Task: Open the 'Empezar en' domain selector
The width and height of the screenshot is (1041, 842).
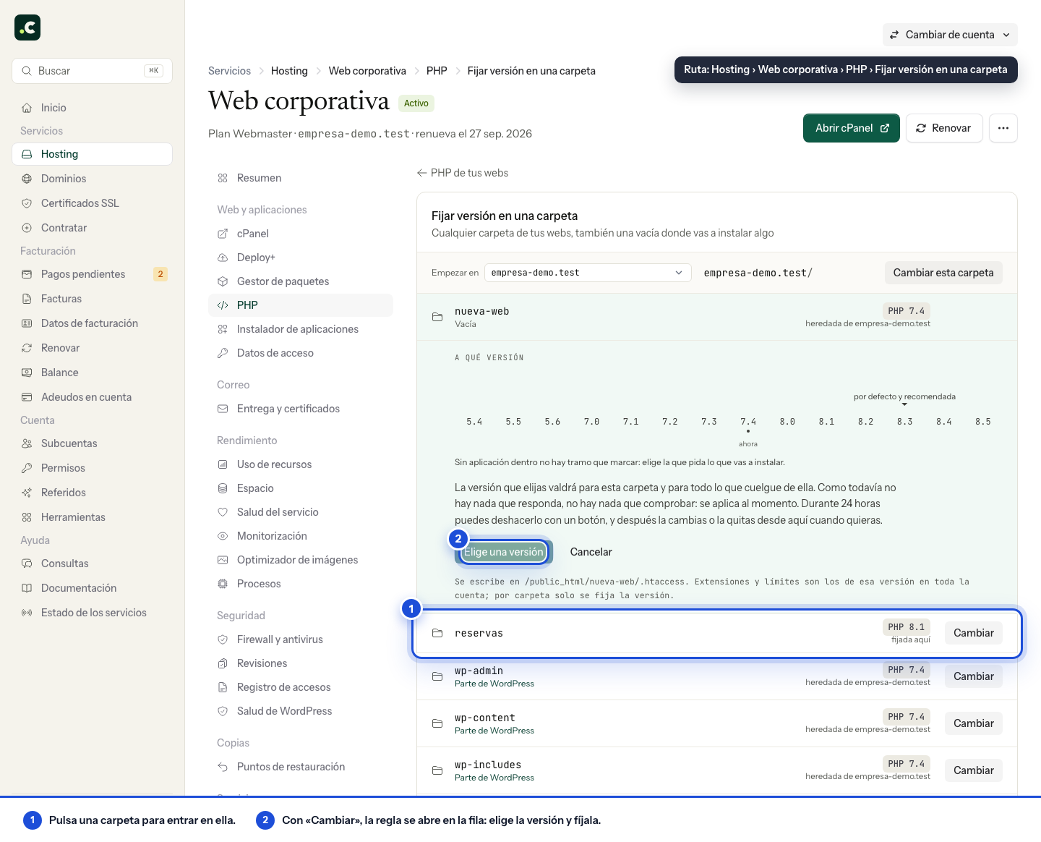Action: (588, 273)
